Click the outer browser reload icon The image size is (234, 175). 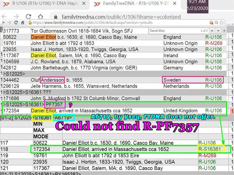point(28,17)
